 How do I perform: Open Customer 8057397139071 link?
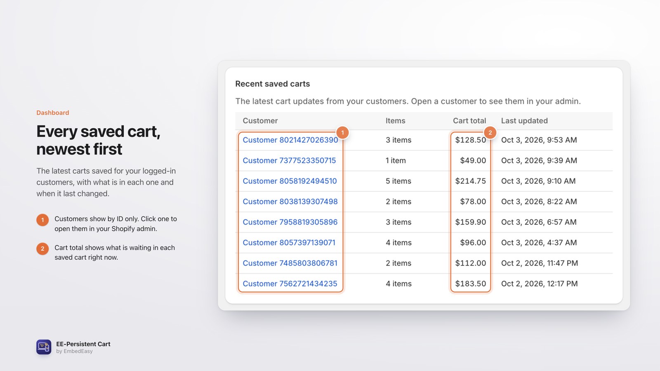click(289, 243)
